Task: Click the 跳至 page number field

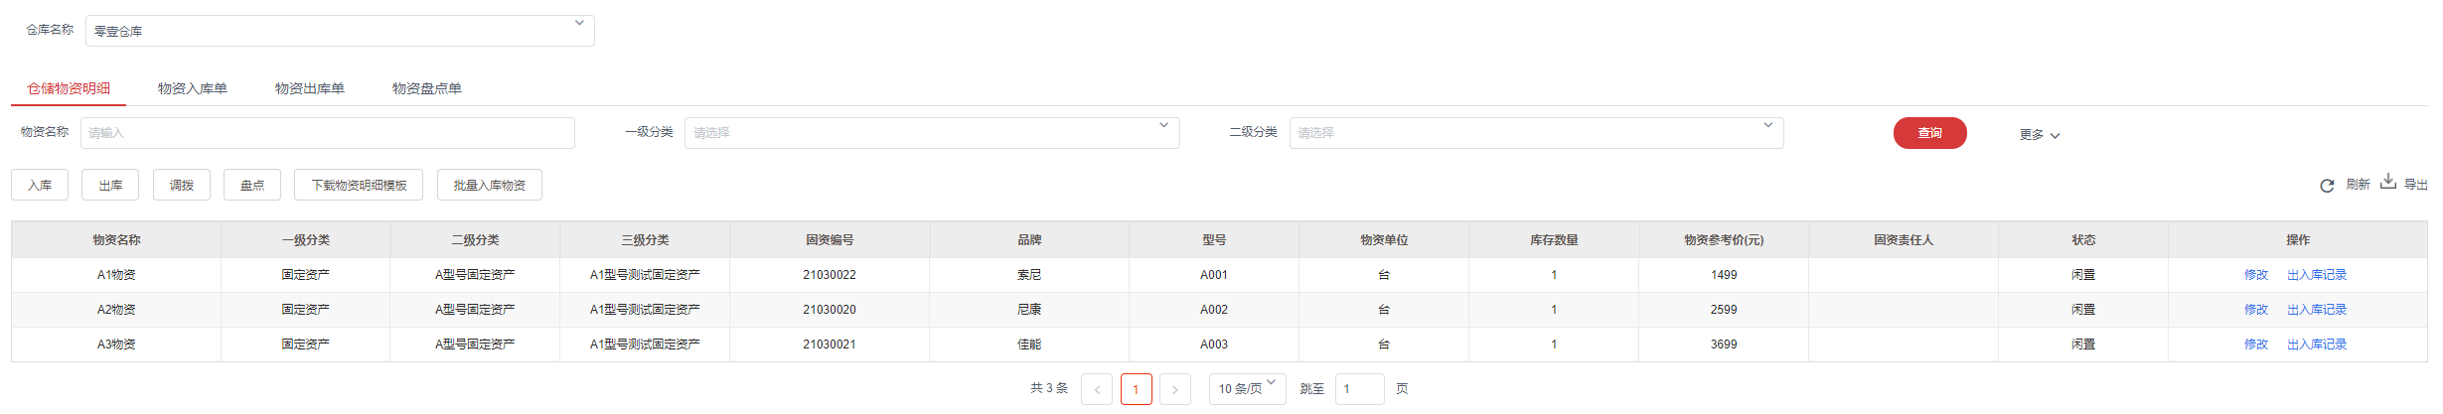Action: tap(1359, 389)
